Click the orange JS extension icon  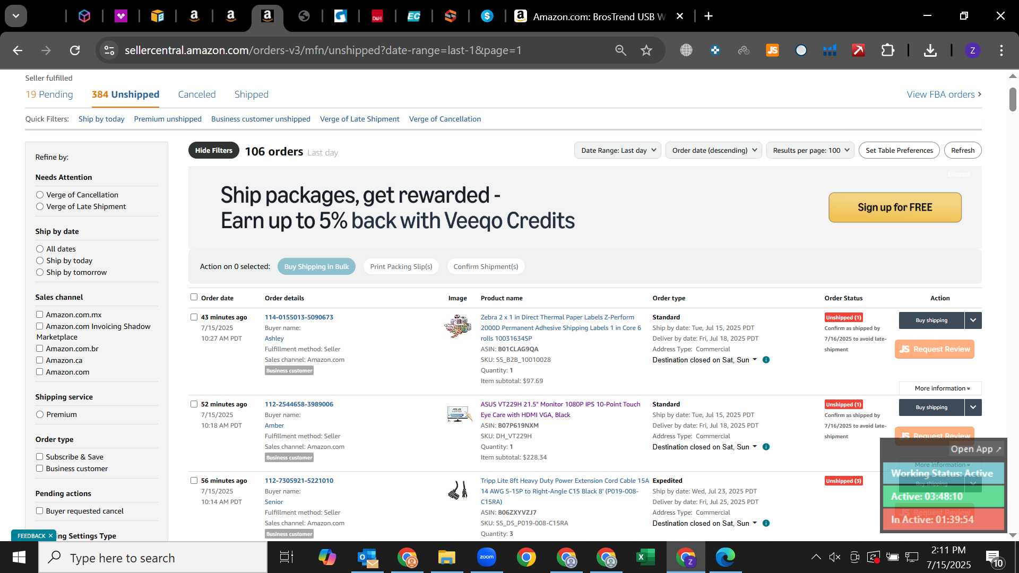pos(772,50)
